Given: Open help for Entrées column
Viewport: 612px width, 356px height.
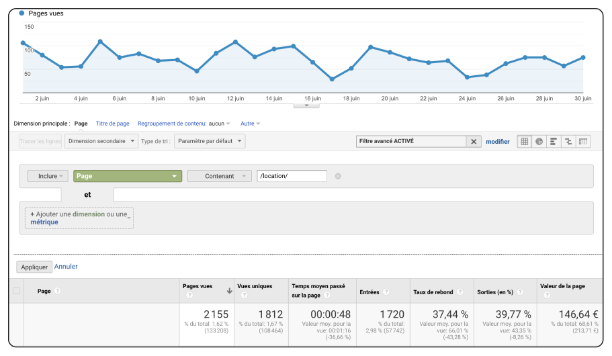Looking at the screenshot, I should pyautogui.click(x=386, y=292).
